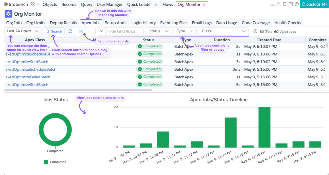Open the Last 24 Hours time range dropdown
Image resolution: width=329 pixels, height=175 pixels.
coord(23,31)
